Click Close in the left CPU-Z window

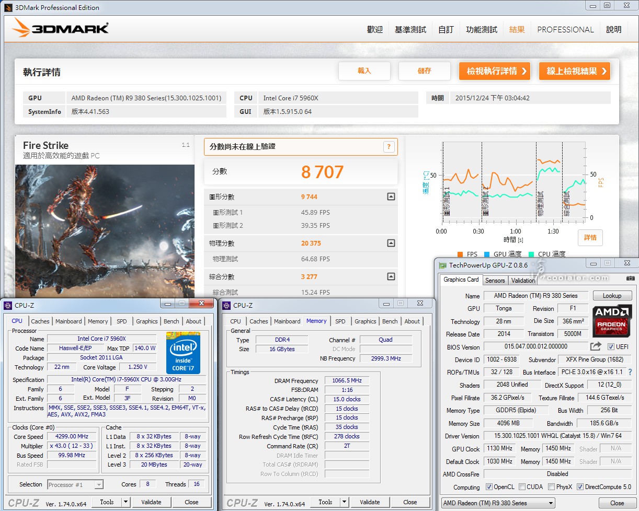click(191, 502)
